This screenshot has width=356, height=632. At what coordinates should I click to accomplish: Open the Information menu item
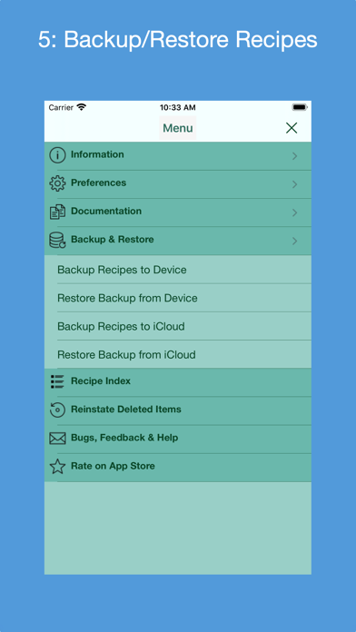pyautogui.click(x=178, y=155)
